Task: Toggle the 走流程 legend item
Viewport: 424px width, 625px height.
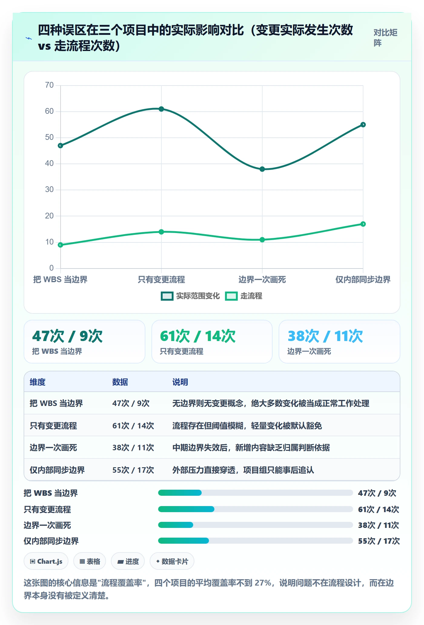Action: [244, 296]
